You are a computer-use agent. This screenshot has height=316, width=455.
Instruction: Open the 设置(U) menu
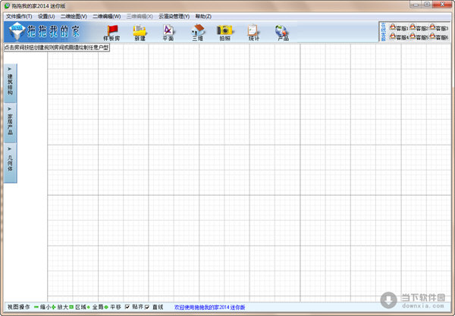pos(46,16)
